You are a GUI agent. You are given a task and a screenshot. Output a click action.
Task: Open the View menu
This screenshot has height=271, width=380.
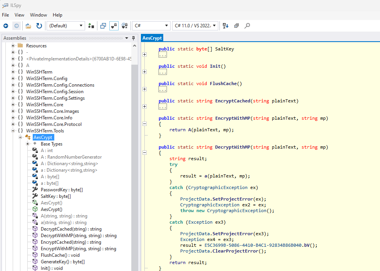coord(19,15)
